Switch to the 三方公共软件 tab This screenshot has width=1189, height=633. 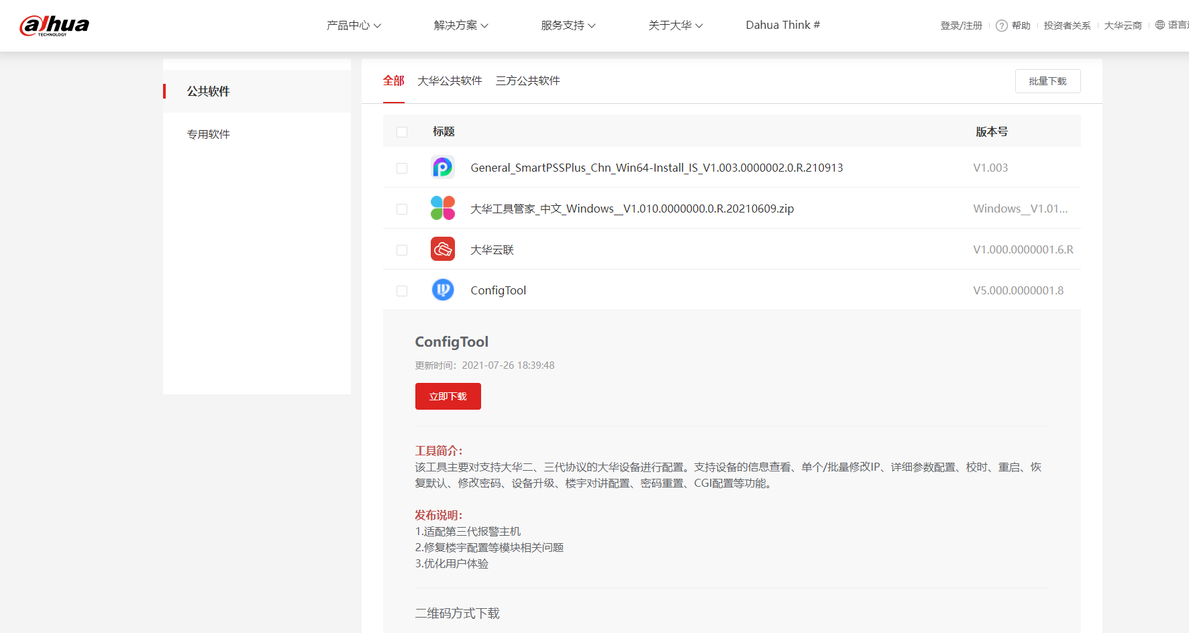(x=528, y=80)
